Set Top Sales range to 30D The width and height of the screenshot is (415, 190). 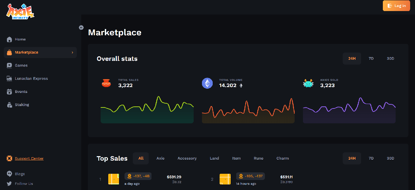[390, 159]
